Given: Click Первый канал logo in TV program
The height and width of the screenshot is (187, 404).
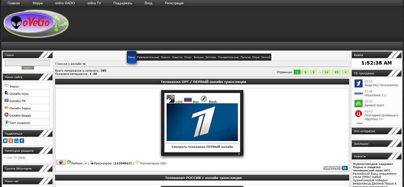Looking at the screenshot, I should coord(358,83).
